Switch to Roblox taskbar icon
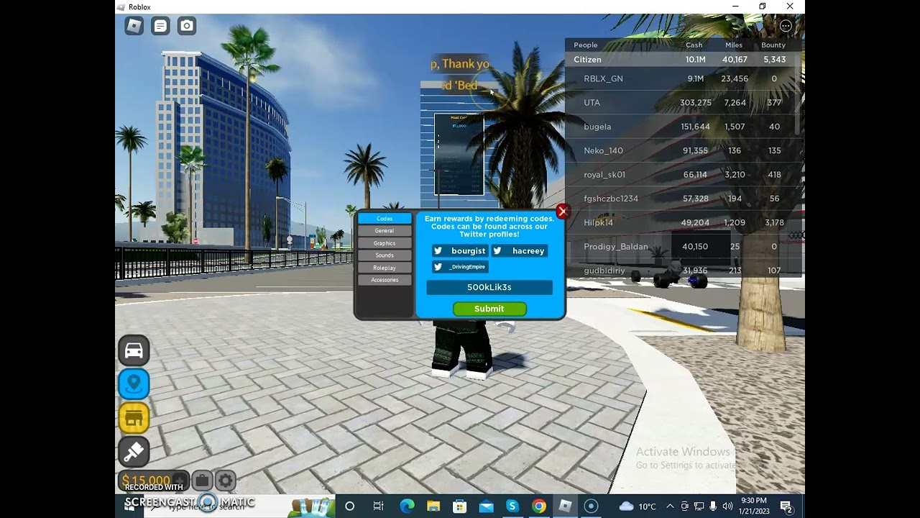Viewport: 920px width, 518px height. click(x=565, y=506)
